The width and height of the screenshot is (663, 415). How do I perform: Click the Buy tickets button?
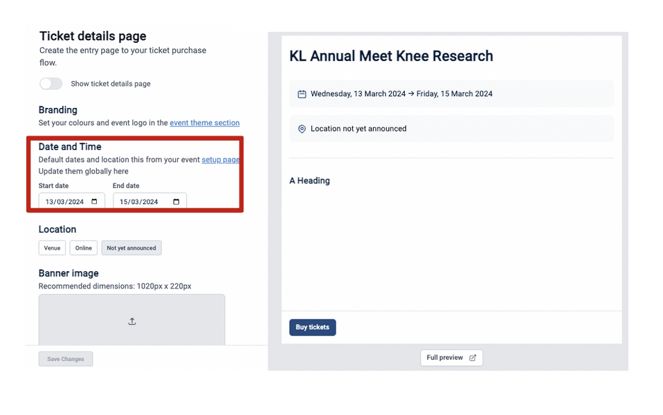coord(312,327)
